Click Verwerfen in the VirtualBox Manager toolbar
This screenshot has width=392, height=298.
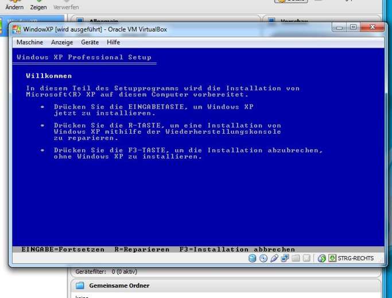pos(66,5)
